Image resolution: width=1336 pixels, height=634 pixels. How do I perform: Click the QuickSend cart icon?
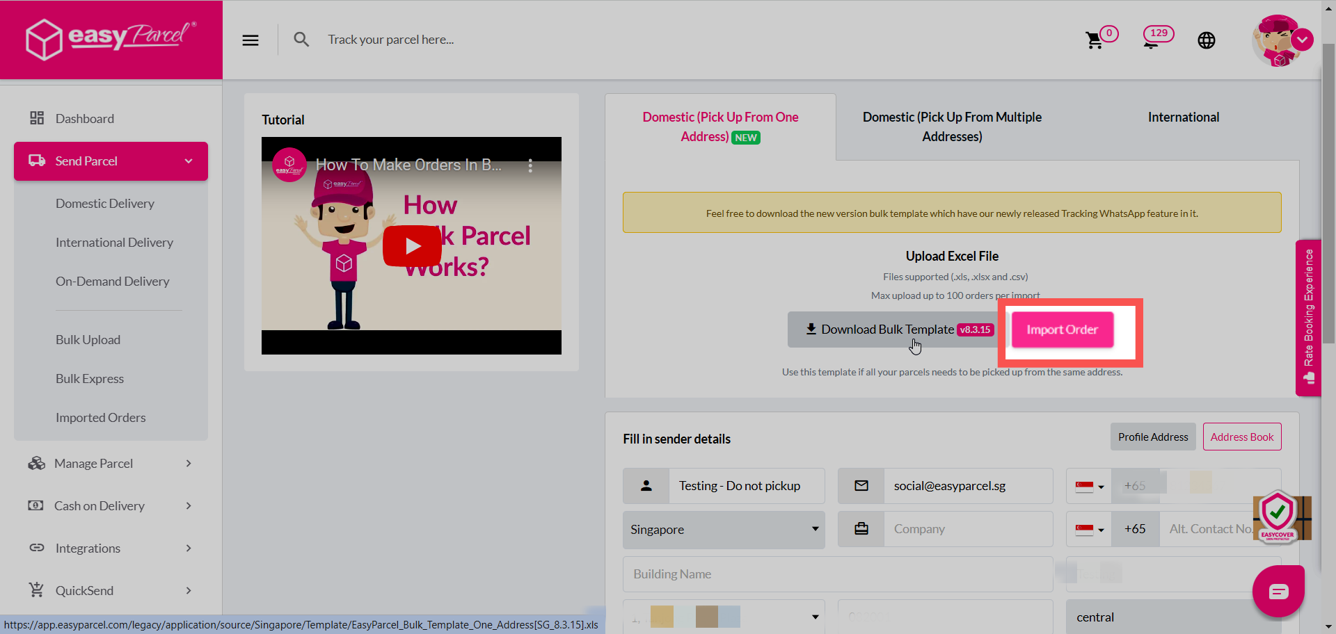37,590
